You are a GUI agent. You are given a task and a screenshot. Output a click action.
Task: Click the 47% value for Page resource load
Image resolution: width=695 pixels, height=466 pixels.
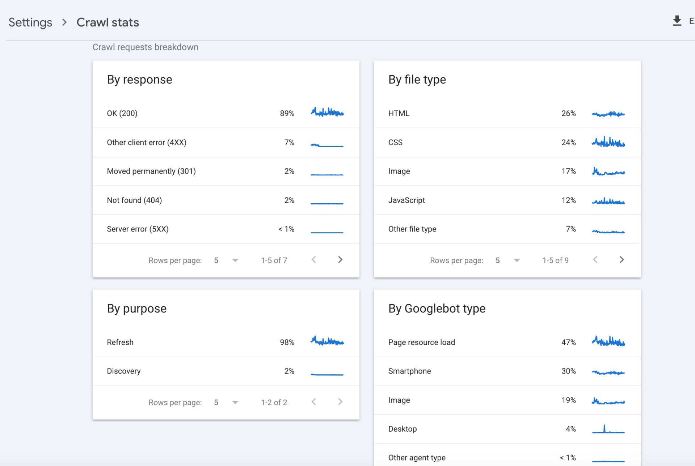[x=568, y=342]
